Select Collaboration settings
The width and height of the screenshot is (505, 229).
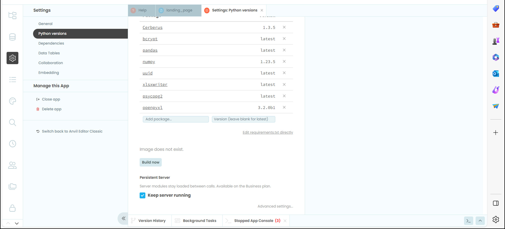(51, 63)
